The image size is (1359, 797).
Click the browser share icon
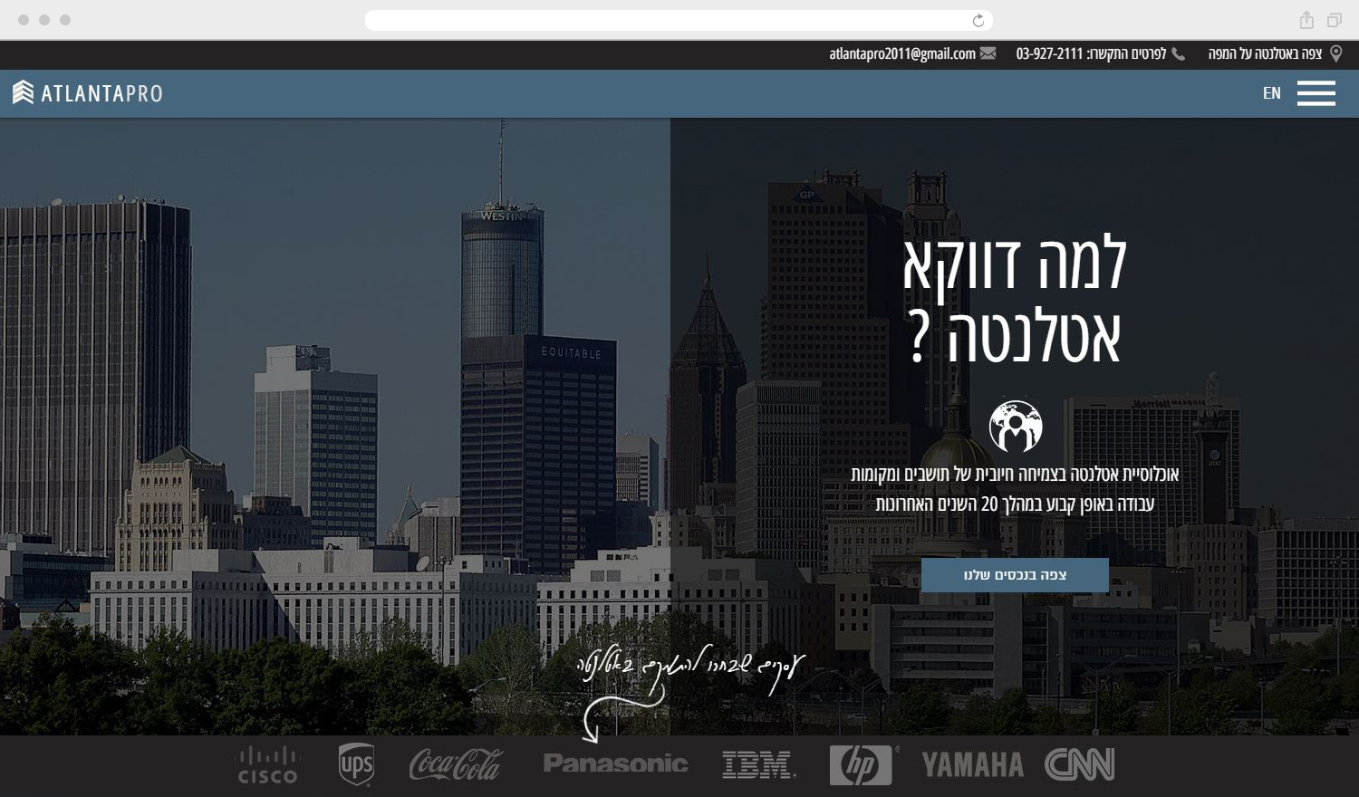point(1306,20)
